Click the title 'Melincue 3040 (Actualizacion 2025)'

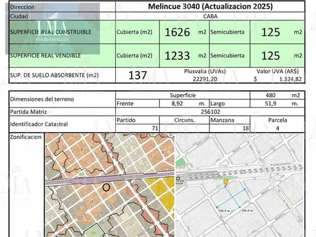click(x=211, y=7)
